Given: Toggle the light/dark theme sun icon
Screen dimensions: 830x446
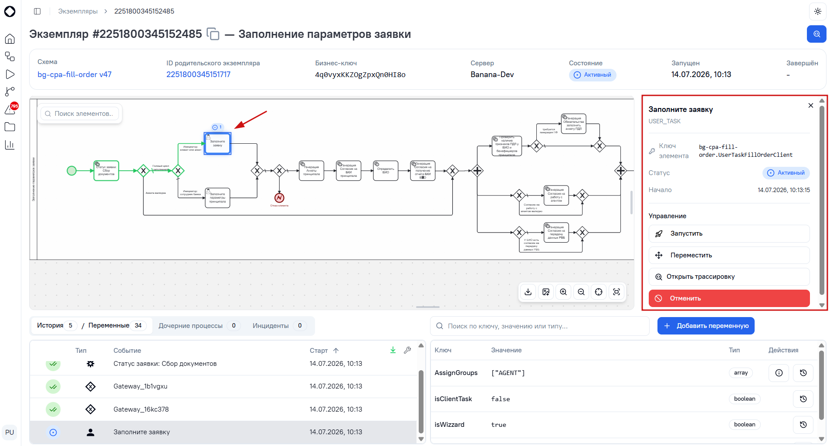Looking at the screenshot, I should pyautogui.click(x=817, y=11).
